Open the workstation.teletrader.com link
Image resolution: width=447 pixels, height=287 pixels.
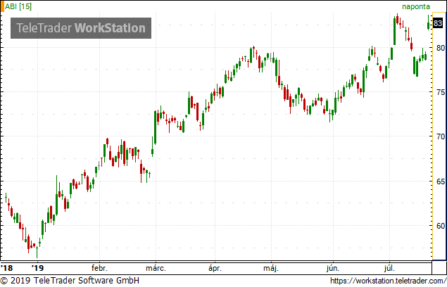[x=389, y=281]
